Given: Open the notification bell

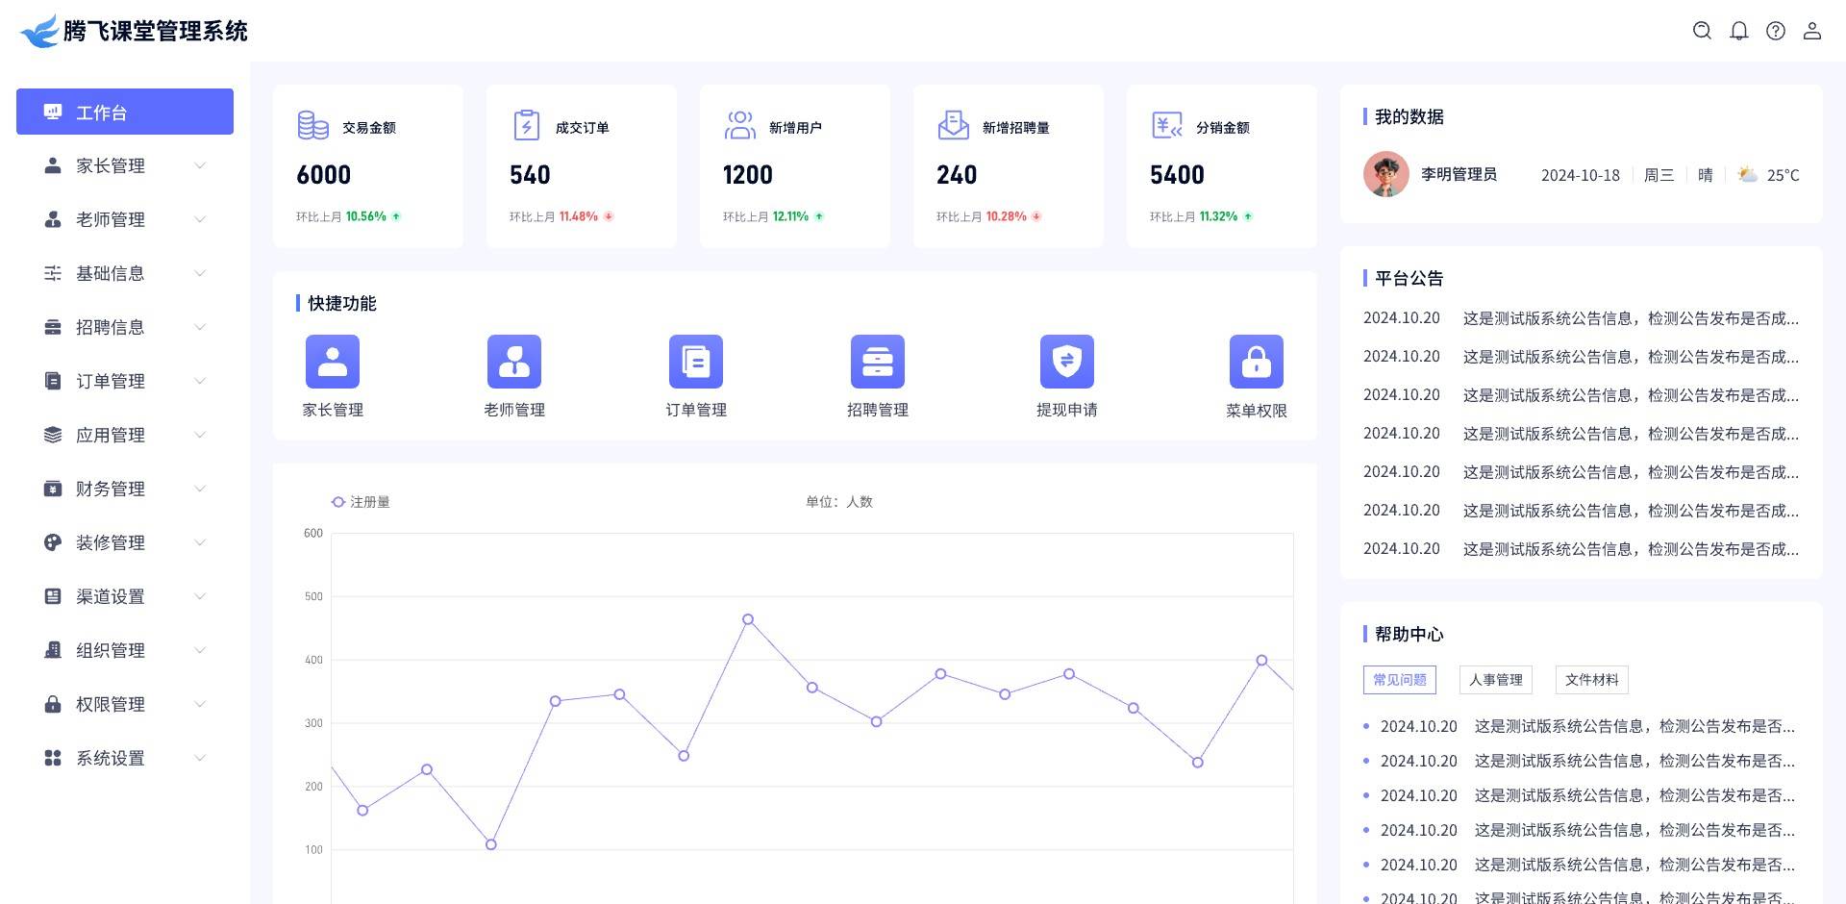Looking at the screenshot, I should coord(1738,31).
